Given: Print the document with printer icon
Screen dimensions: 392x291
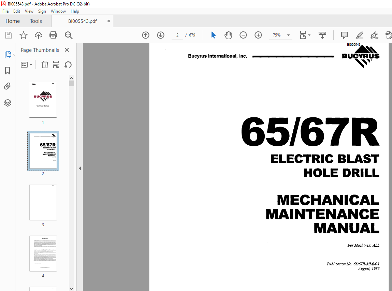Looking at the screenshot, I should coord(53,35).
